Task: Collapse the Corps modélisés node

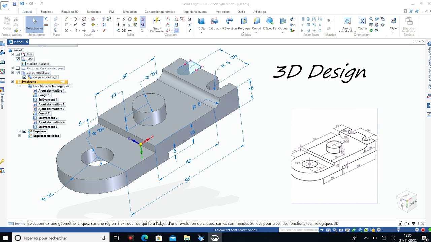Action: [12, 73]
